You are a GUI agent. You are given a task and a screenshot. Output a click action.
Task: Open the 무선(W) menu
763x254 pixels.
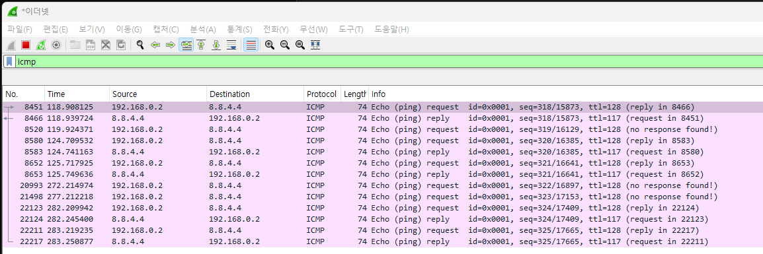[x=313, y=30]
